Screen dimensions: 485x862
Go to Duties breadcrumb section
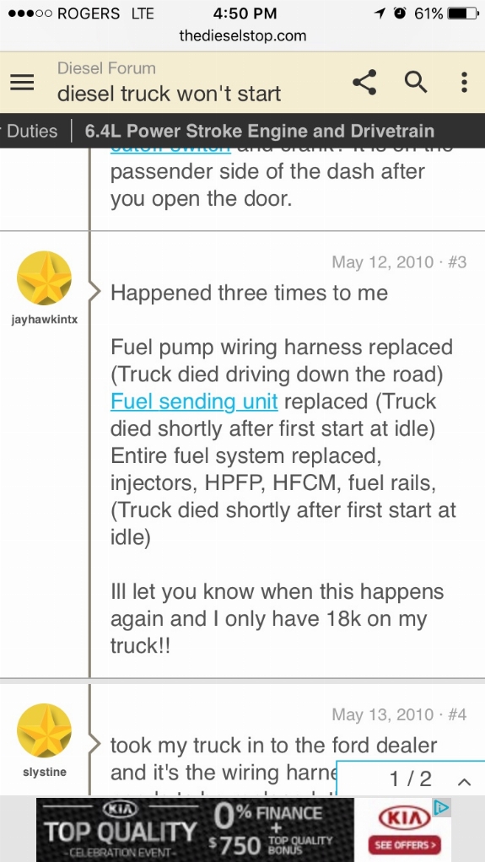click(32, 131)
